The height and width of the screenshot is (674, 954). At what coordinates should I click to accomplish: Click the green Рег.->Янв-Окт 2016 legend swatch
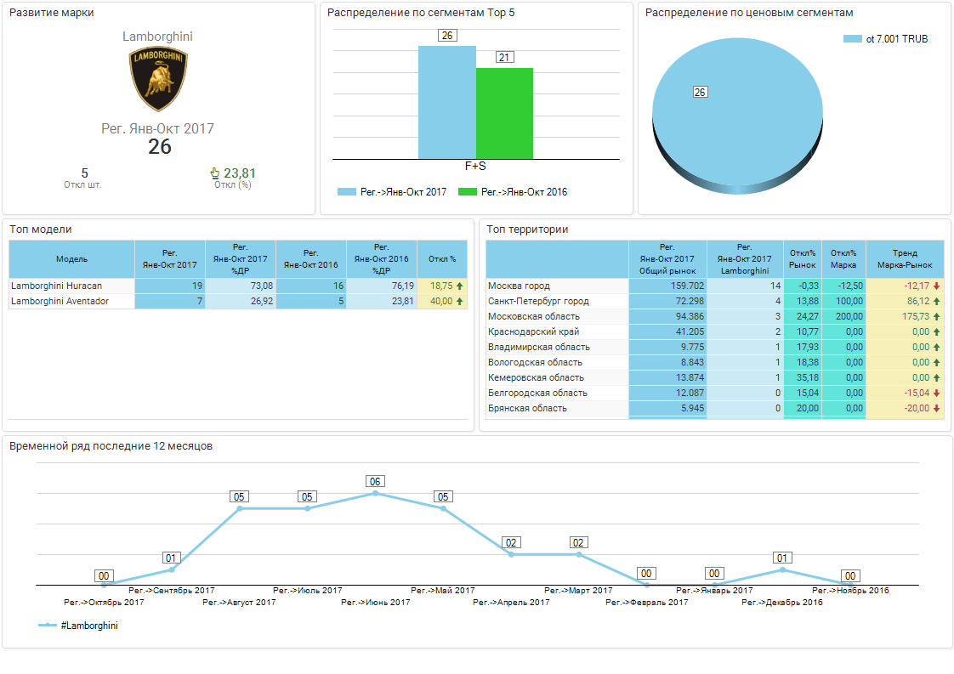468,192
